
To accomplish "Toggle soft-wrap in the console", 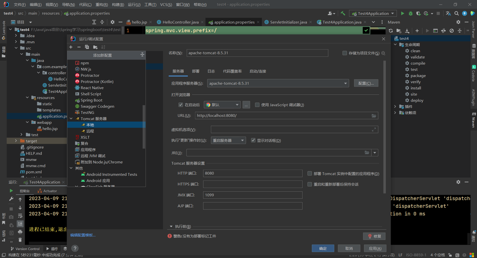I will [x=20, y=216].
